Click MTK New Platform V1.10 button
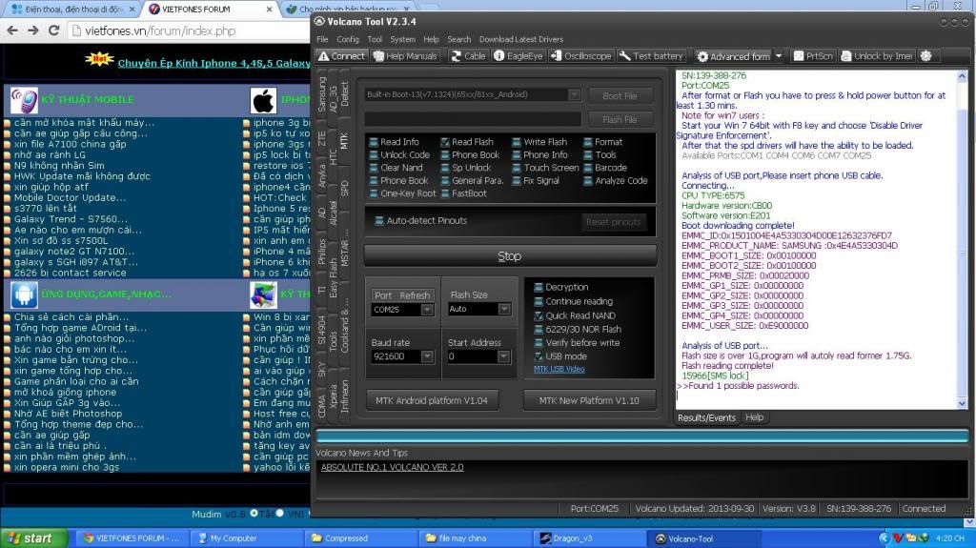Viewport: 976px width, 548px height. [x=589, y=400]
